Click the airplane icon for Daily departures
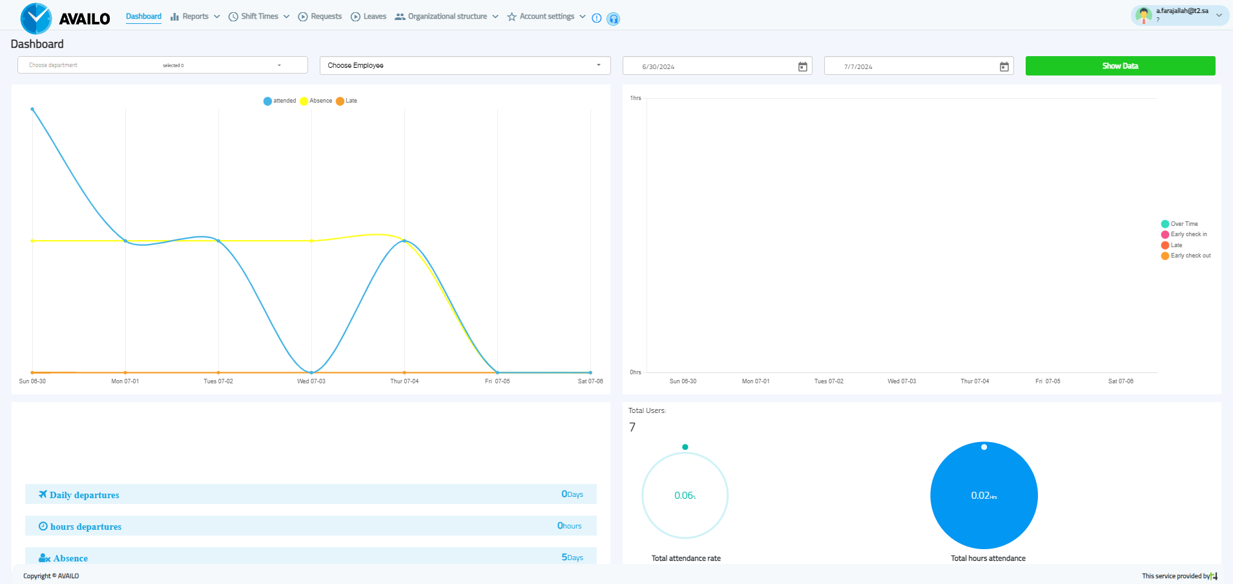This screenshot has height=584, width=1233. click(x=43, y=494)
